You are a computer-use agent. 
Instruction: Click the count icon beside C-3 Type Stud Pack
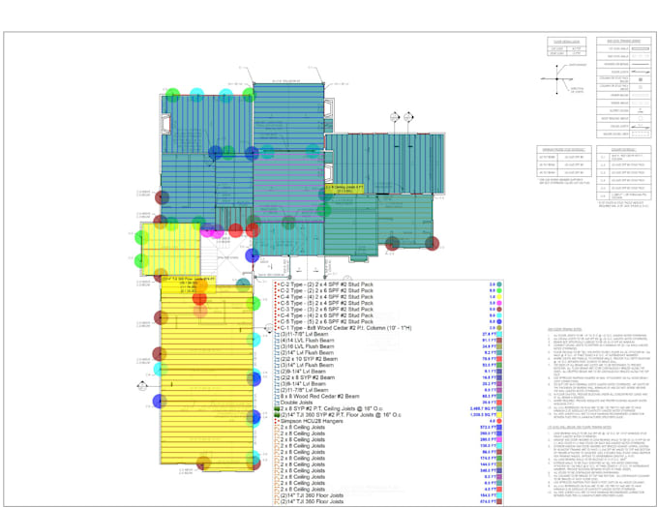pos(277,310)
